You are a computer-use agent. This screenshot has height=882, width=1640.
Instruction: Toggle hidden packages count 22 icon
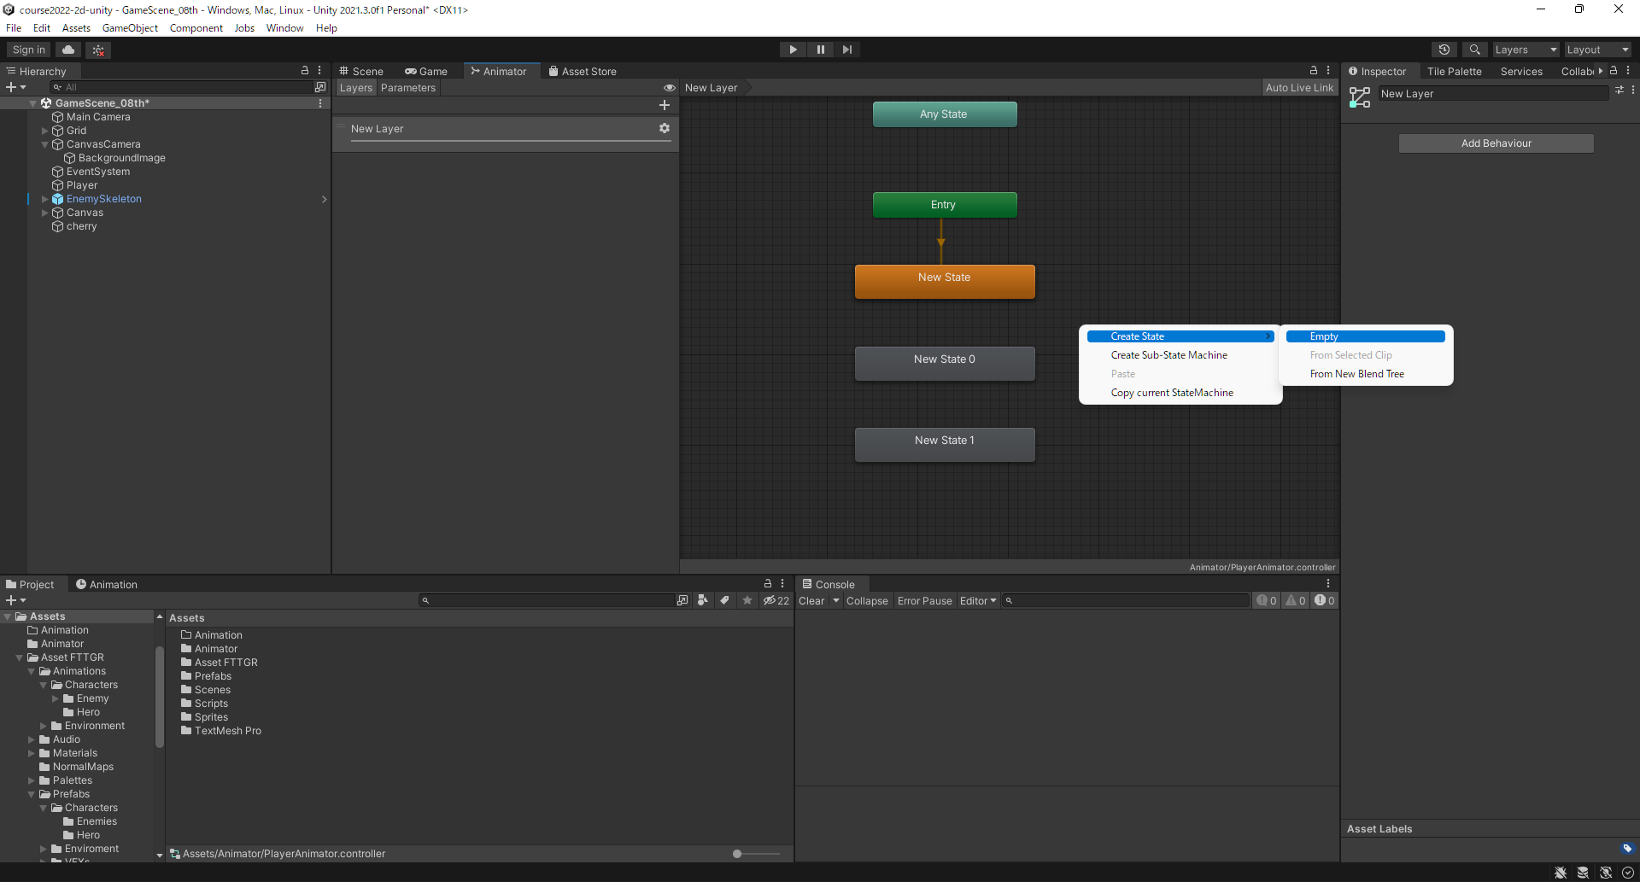tap(776, 601)
